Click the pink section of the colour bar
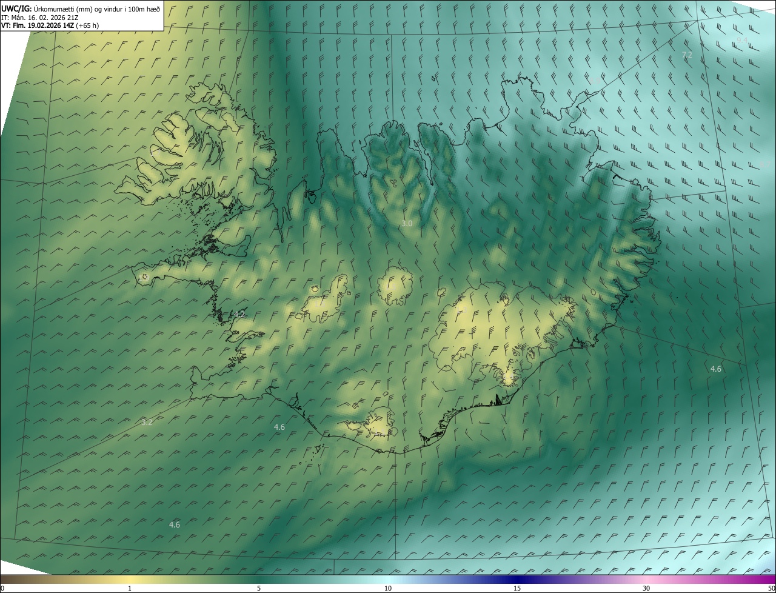 [646, 579]
